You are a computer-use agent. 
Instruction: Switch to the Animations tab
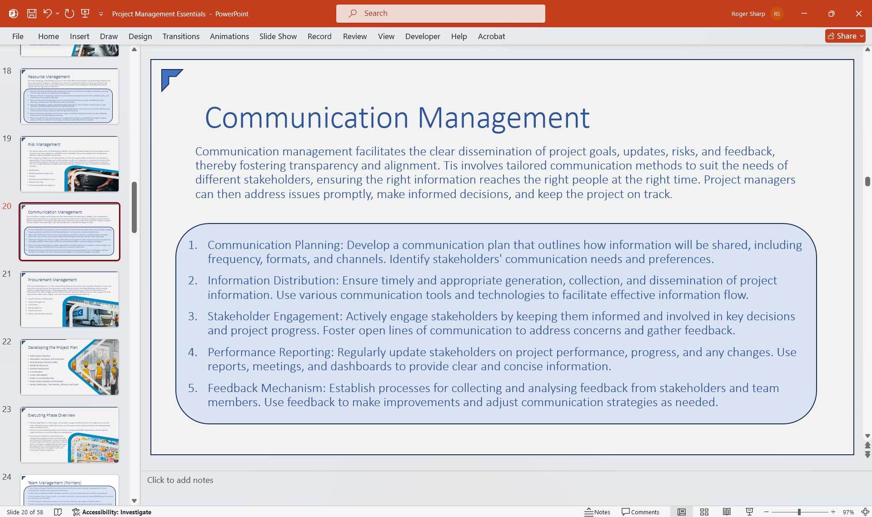(229, 36)
